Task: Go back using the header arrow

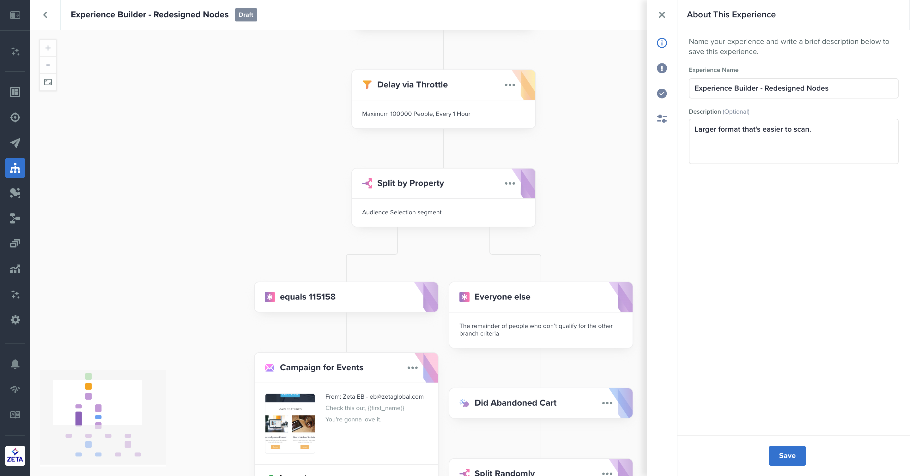Action: [x=45, y=15]
